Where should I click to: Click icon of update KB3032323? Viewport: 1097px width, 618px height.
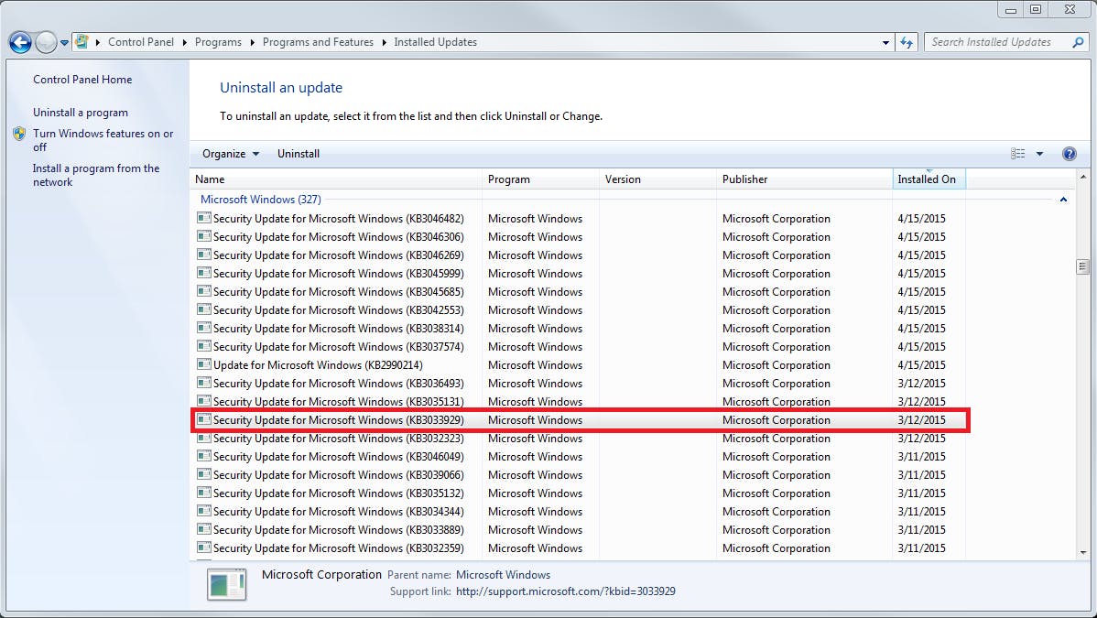coord(203,439)
